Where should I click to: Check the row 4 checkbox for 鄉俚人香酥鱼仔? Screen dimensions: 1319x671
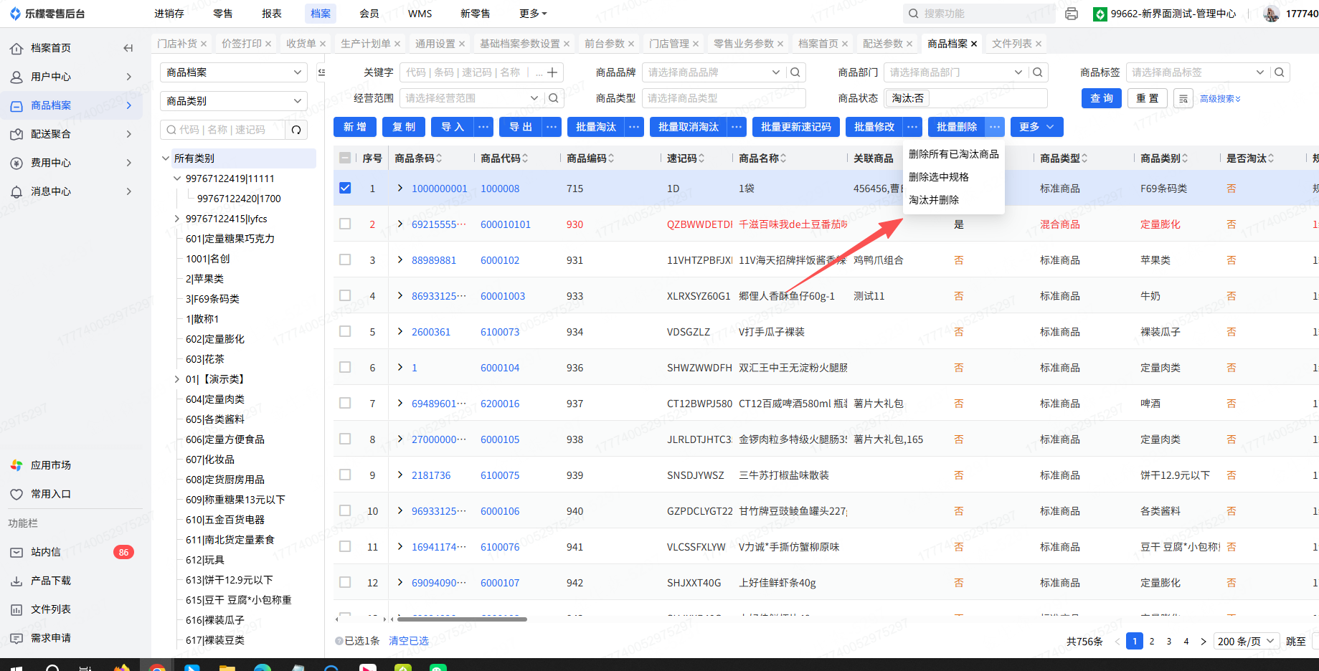click(x=345, y=295)
